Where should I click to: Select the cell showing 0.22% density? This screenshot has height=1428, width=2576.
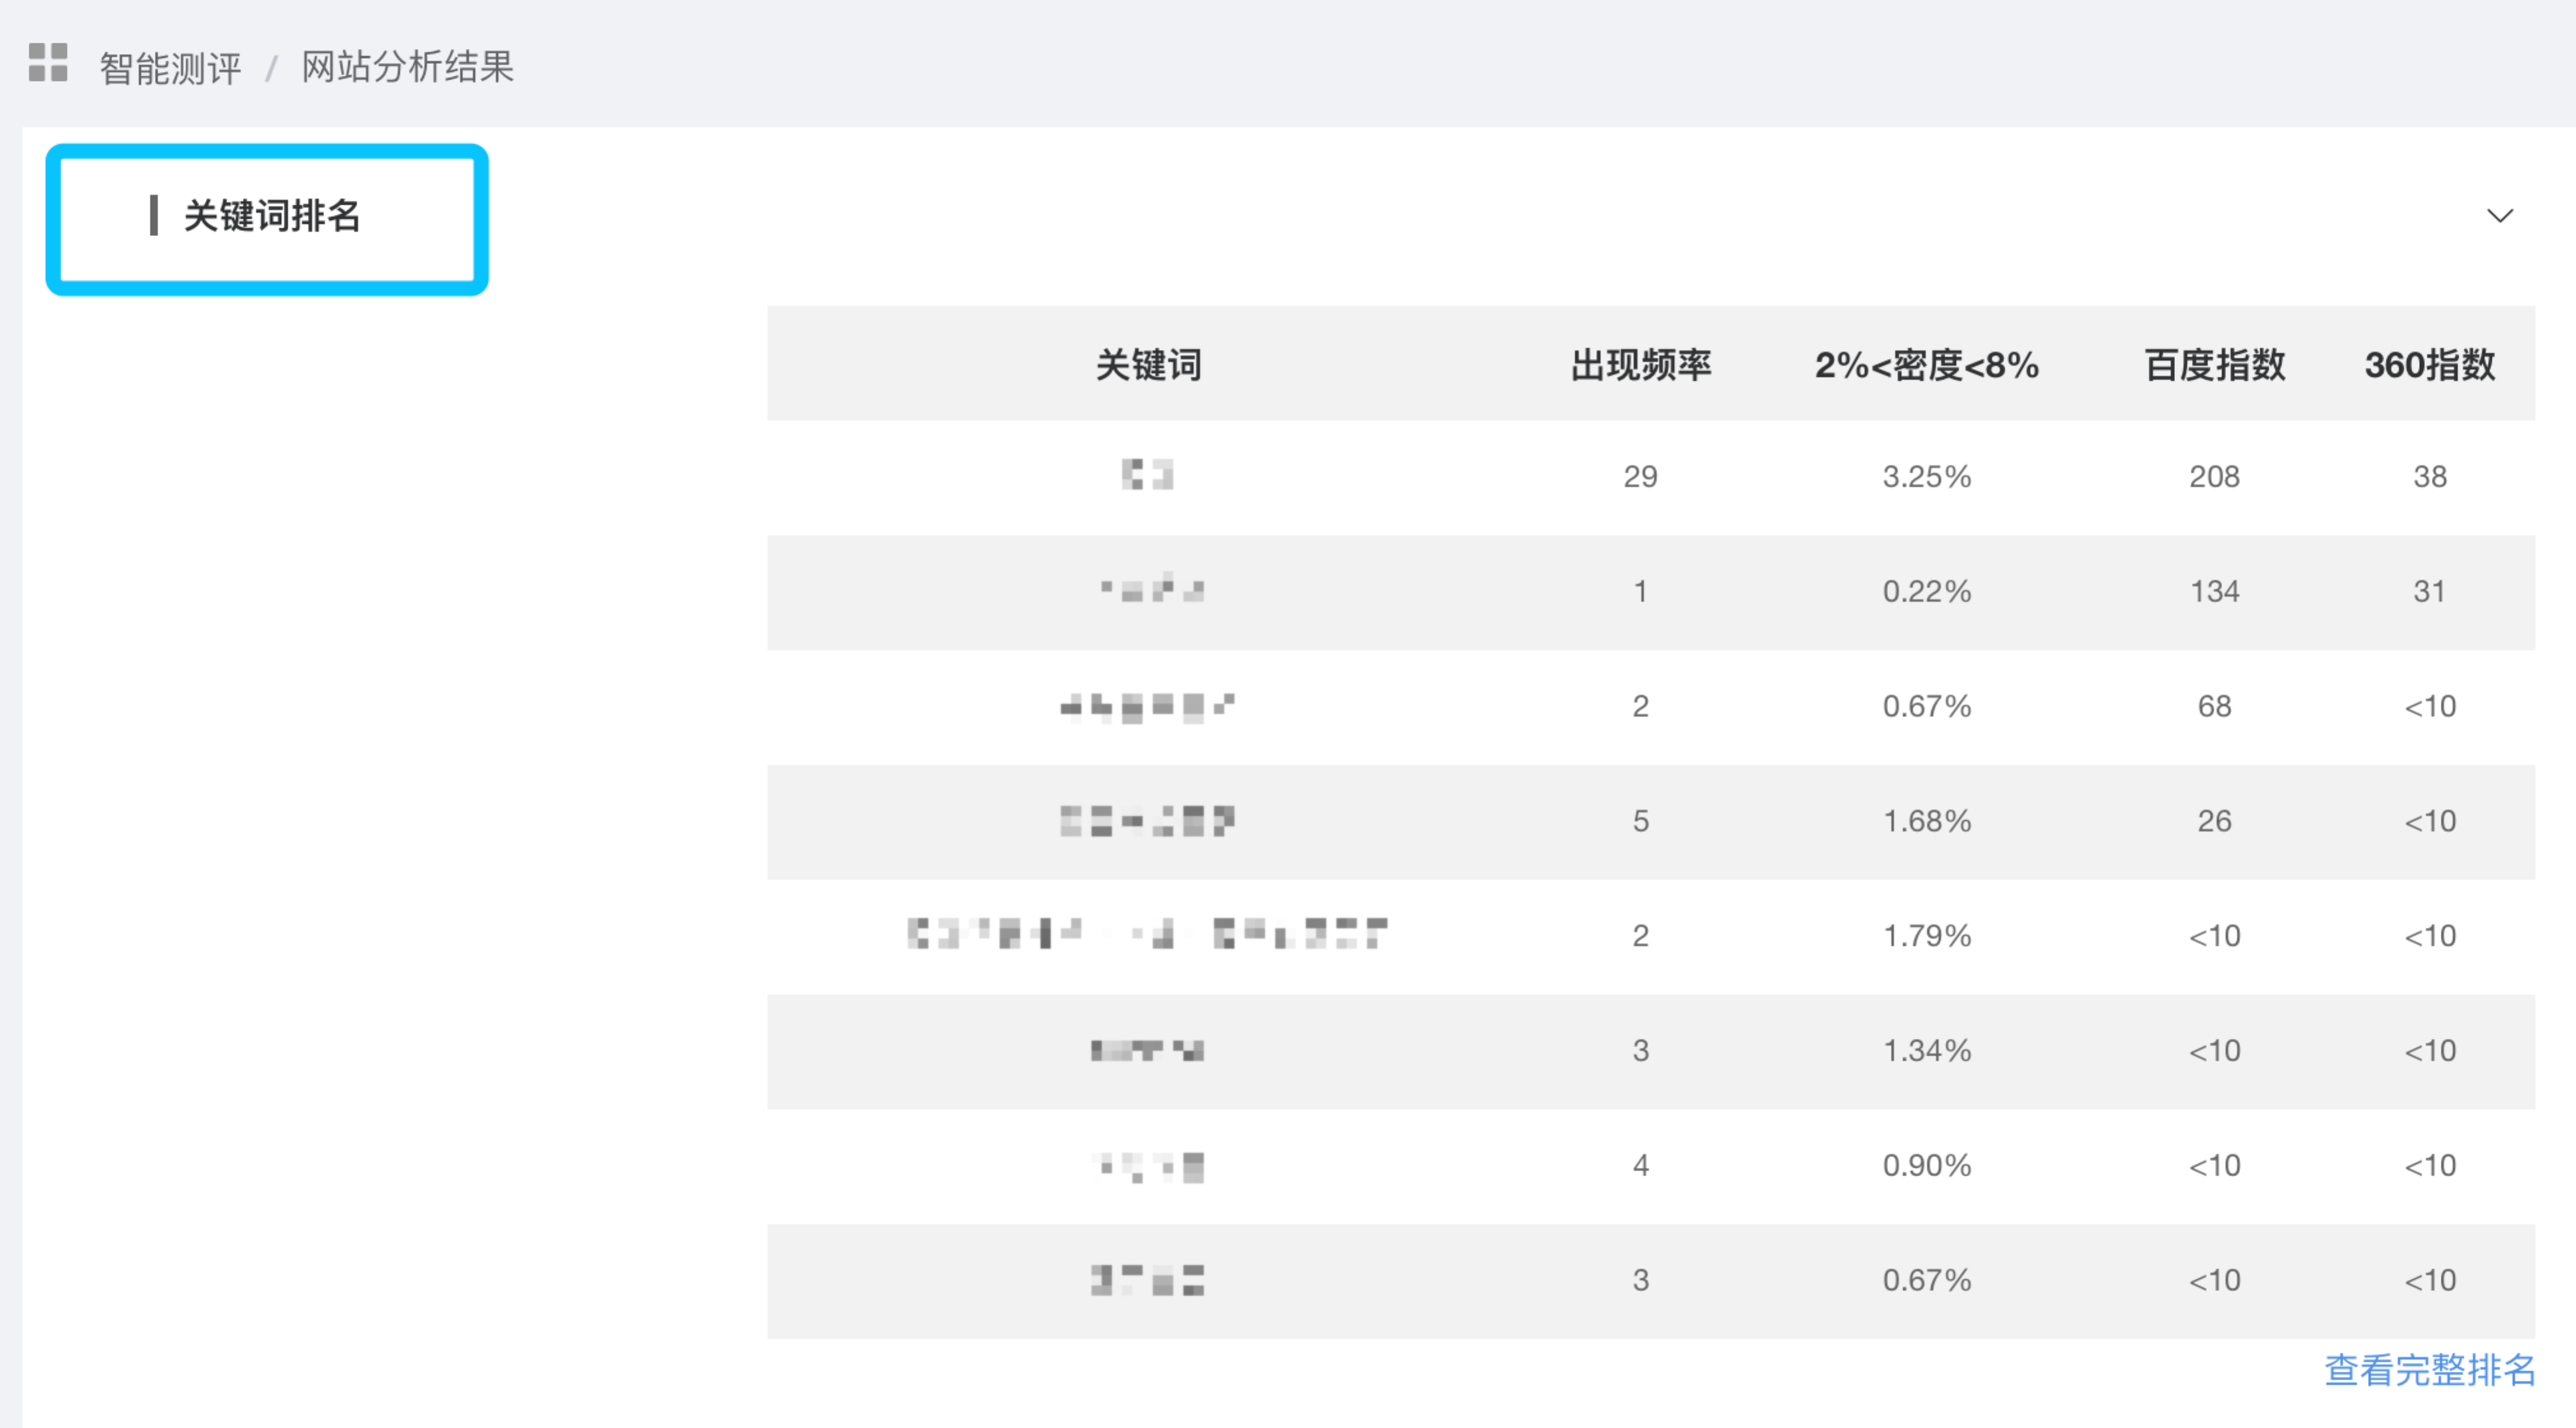[x=1926, y=592]
